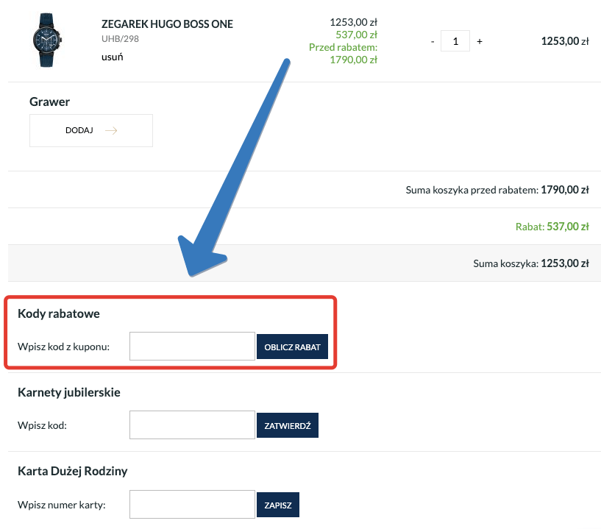Image resolution: width=601 pixels, height=529 pixels.
Task: Click the Kody rabatowe heading
Action: pos(59,313)
